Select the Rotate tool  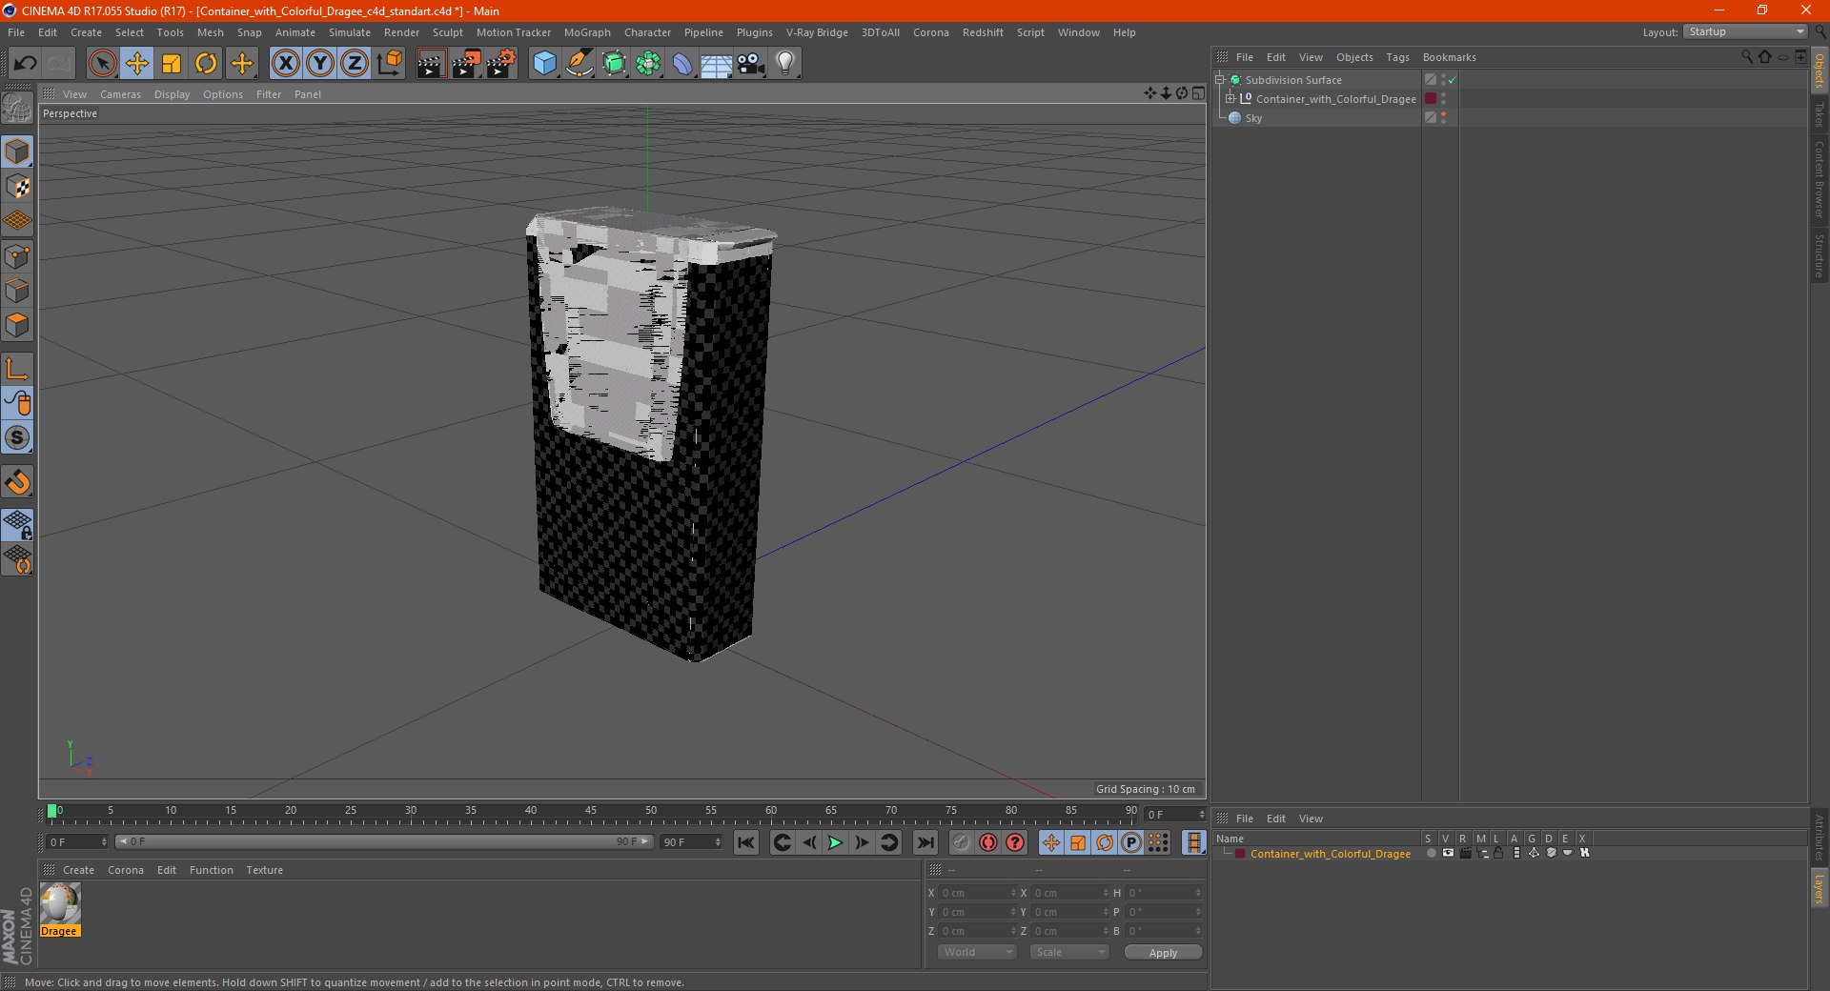(206, 64)
